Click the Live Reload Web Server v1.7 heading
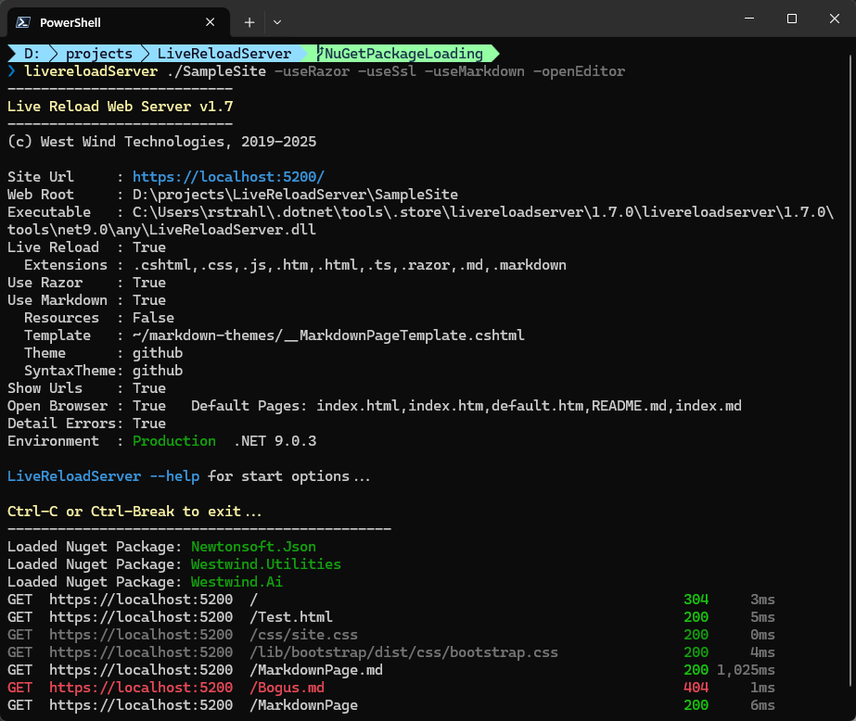This screenshot has height=721, width=856. pyautogui.click(x=121, y=107)
